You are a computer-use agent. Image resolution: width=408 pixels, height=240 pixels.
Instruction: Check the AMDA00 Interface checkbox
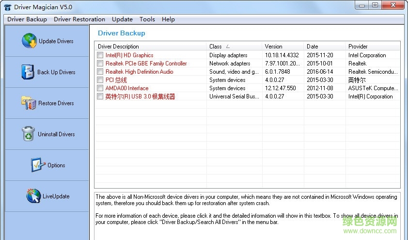point(100,88)
